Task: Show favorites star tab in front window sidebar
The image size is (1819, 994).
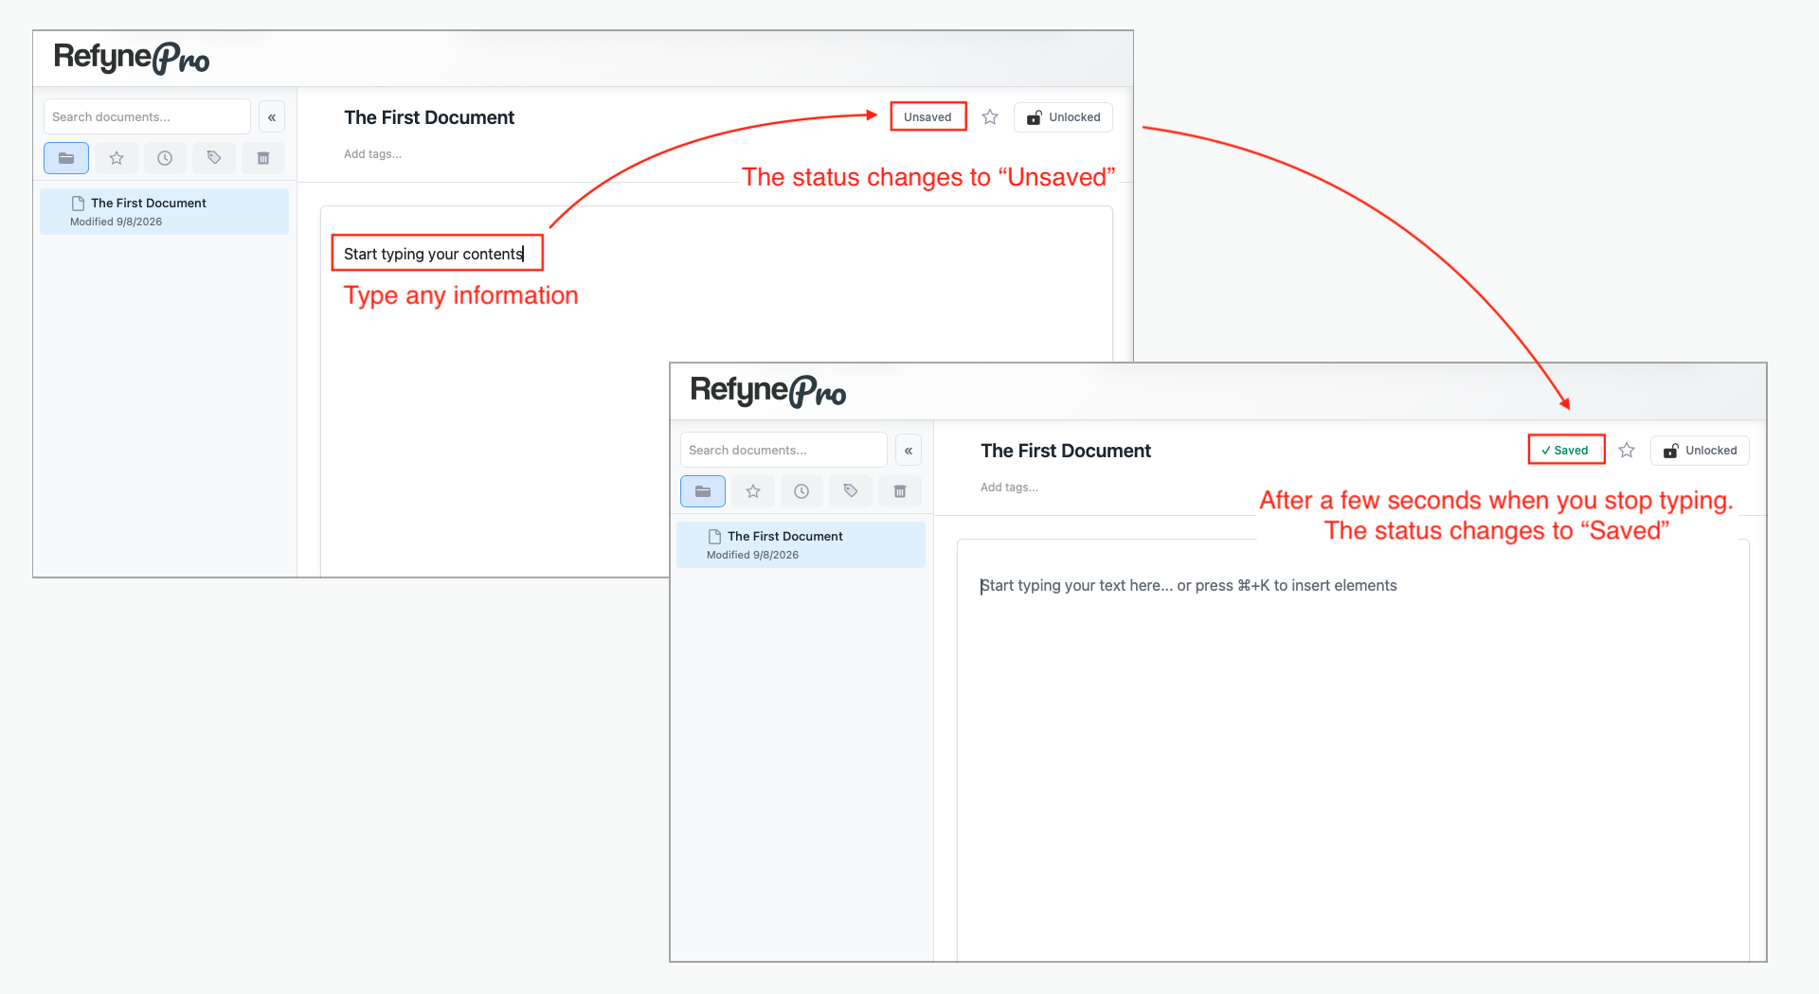Action: (x=753, y=491)
